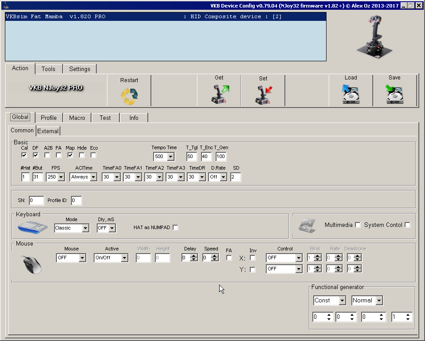The width and height of the screenshot is (425, 341).
Task: Click the T_Enc input field
Action: 206,157
